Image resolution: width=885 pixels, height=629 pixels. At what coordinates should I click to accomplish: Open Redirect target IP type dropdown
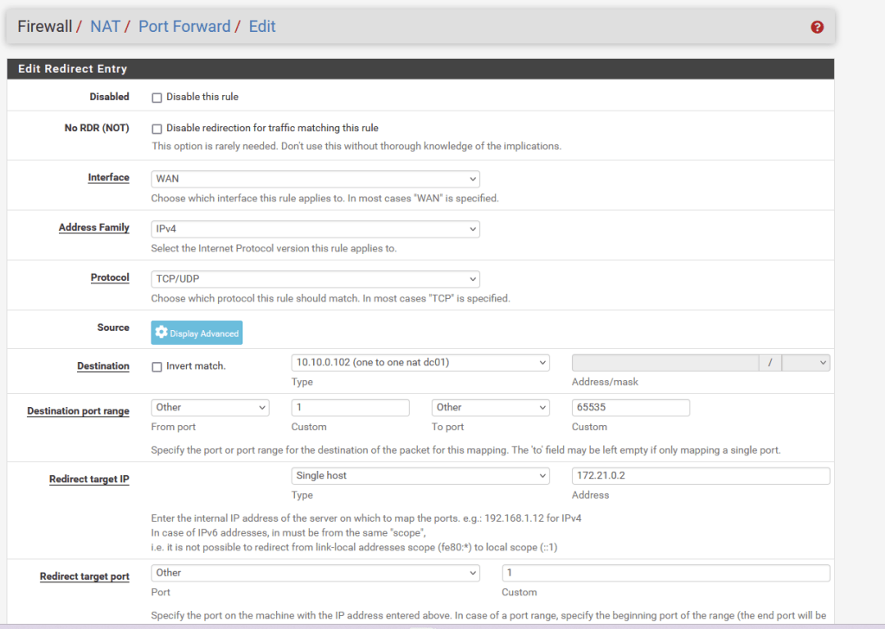click(420, 475)
